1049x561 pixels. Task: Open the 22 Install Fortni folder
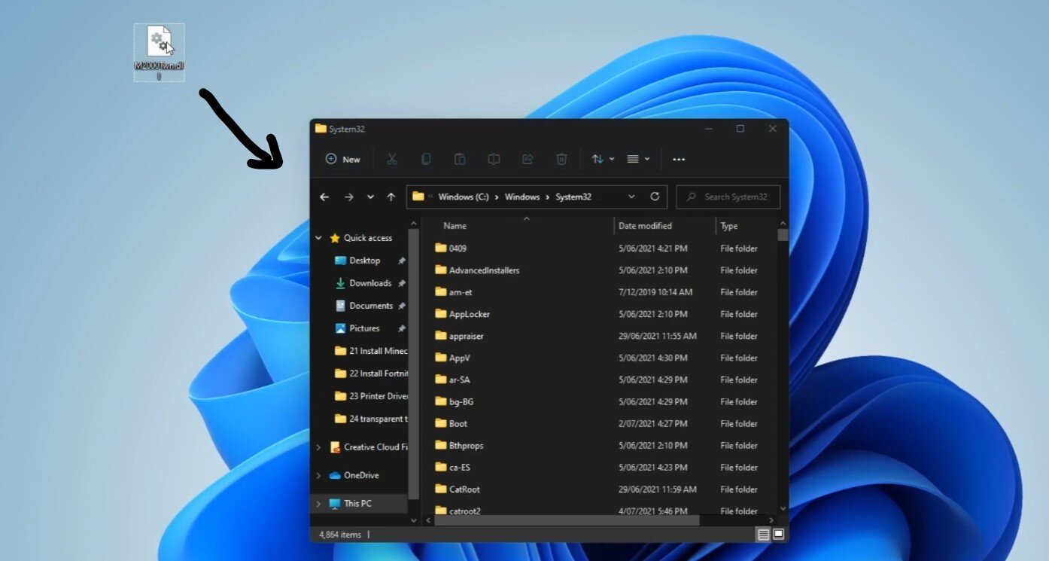(371, 373)
